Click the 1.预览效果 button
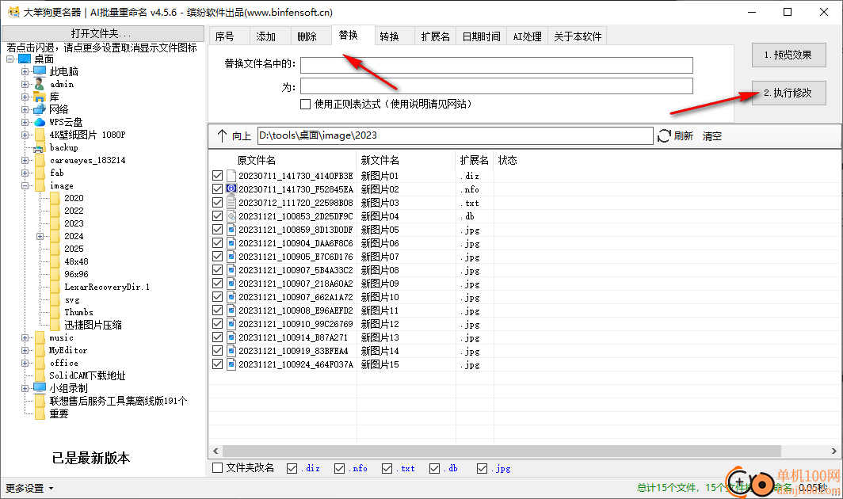 tap(788, 55)
